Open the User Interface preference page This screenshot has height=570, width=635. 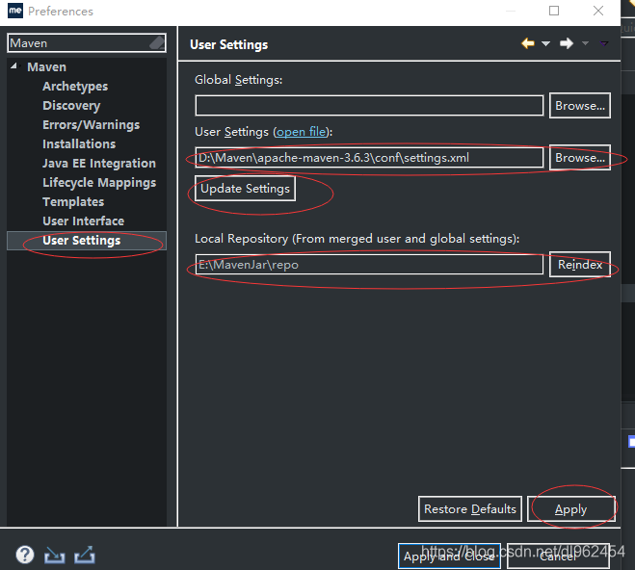[x=84, y=220]
